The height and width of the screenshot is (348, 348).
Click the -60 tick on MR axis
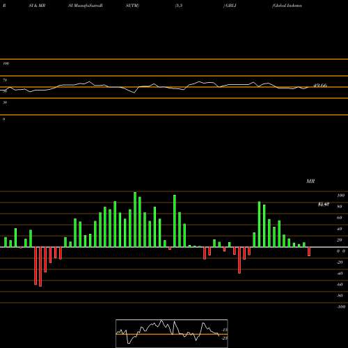340,285
